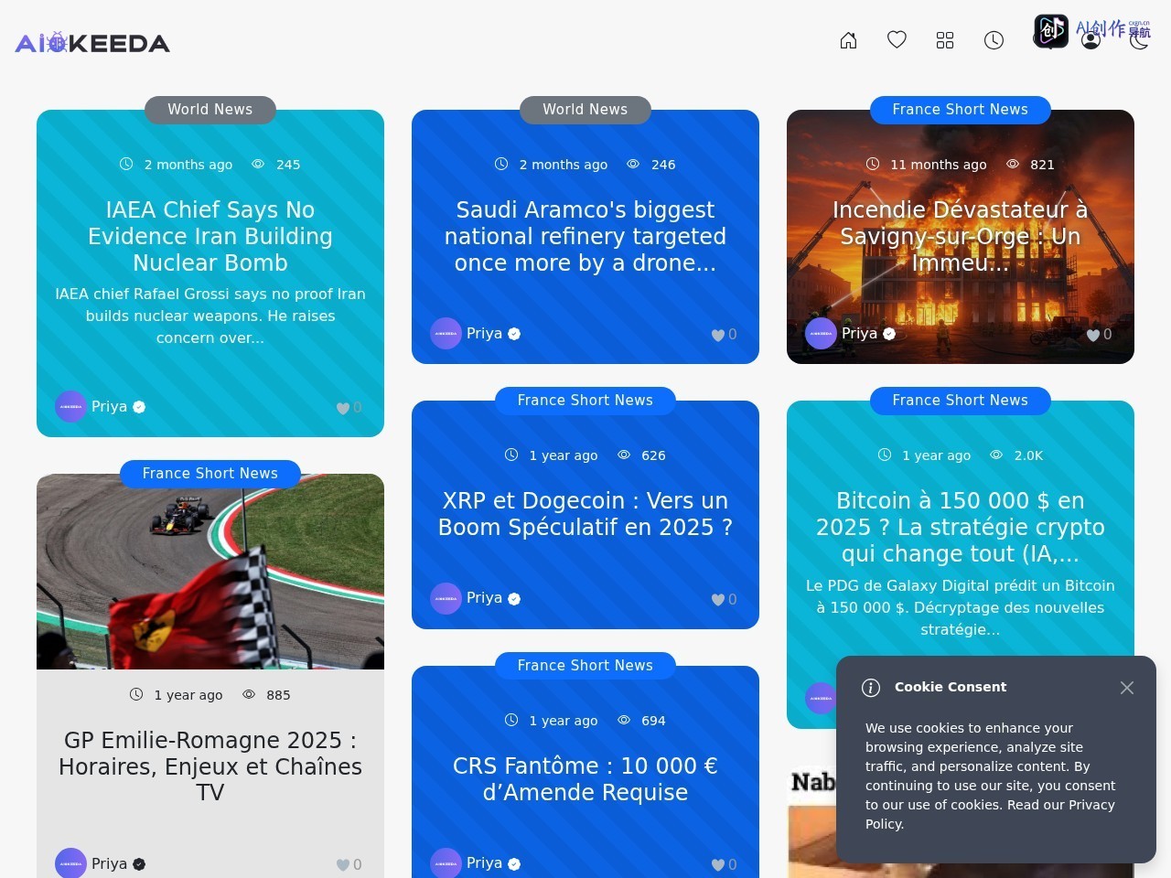Open headline 'IAEA Chief Says No Evidence Iran Building'

(210, 237)
